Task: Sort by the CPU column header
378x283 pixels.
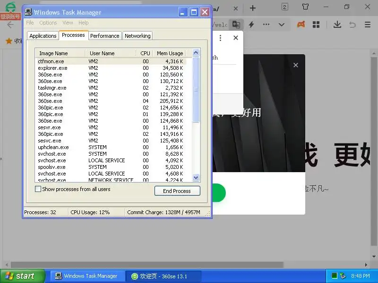Action: 144,53
